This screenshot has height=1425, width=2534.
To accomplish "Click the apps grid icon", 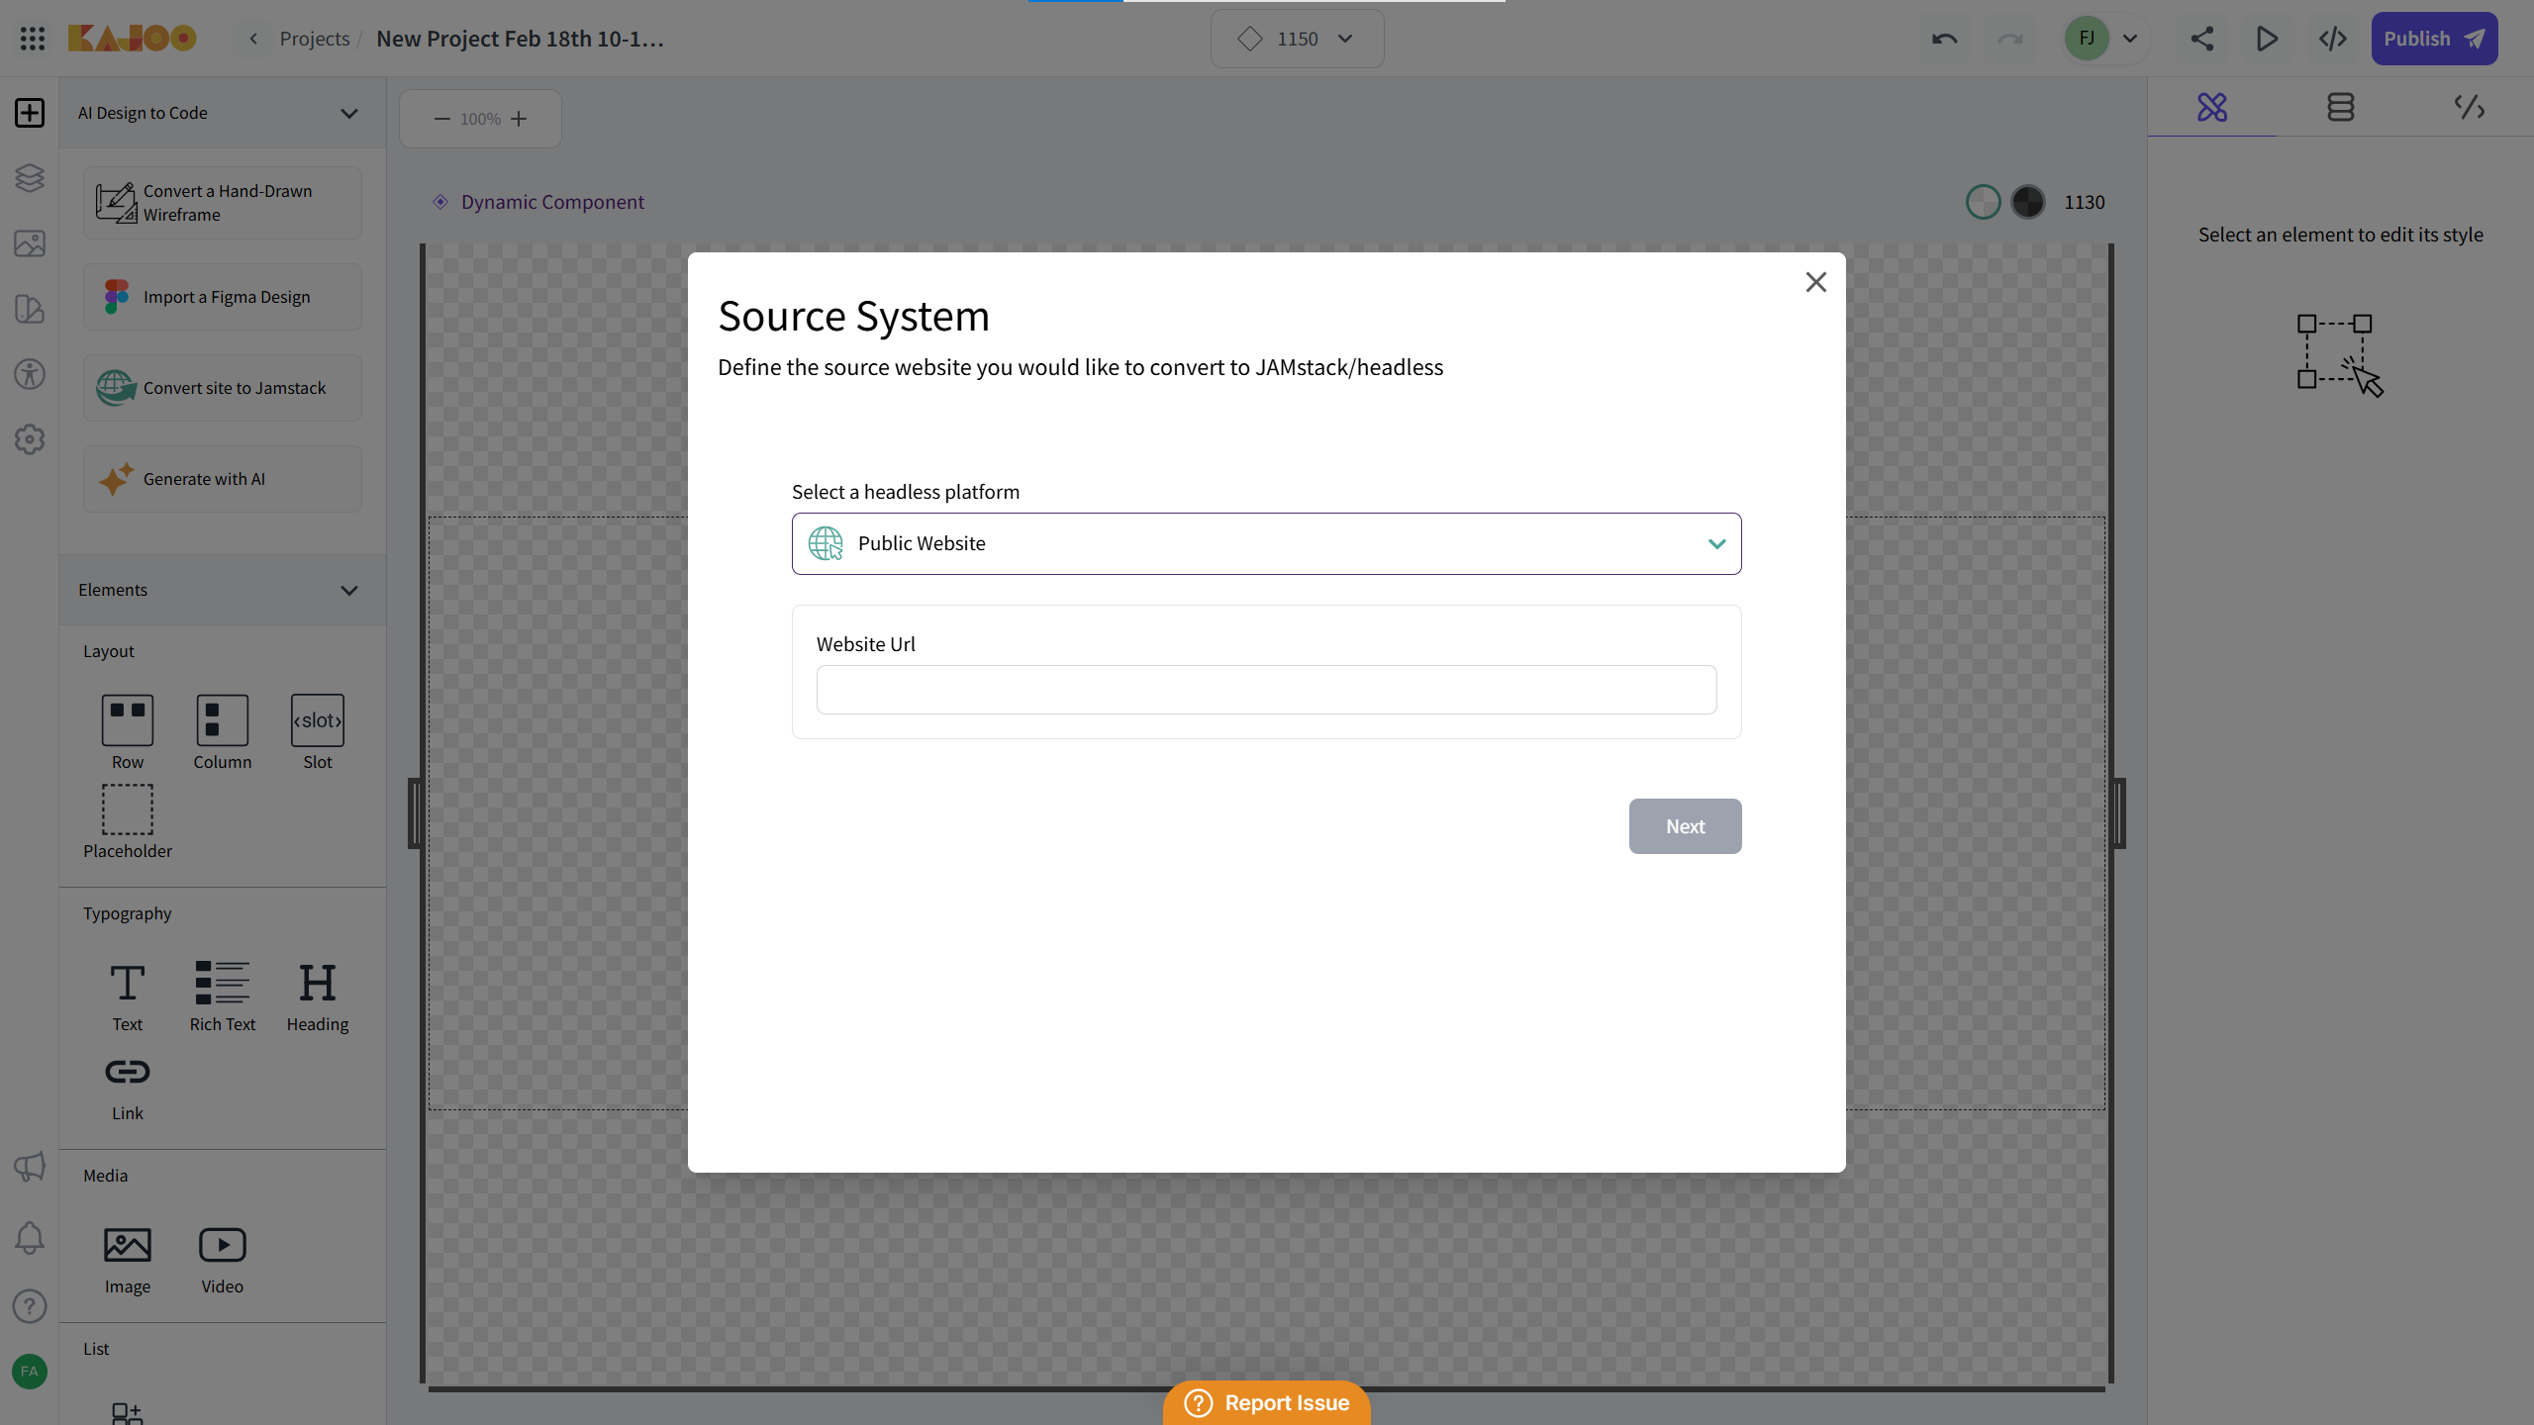I will [x=32, y=39].
